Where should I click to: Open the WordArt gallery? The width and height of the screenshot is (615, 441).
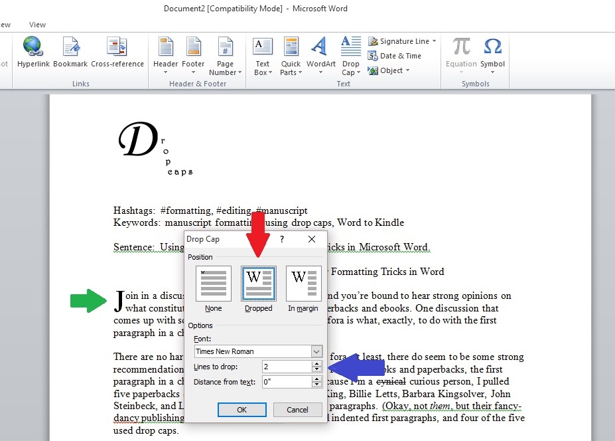321,55
